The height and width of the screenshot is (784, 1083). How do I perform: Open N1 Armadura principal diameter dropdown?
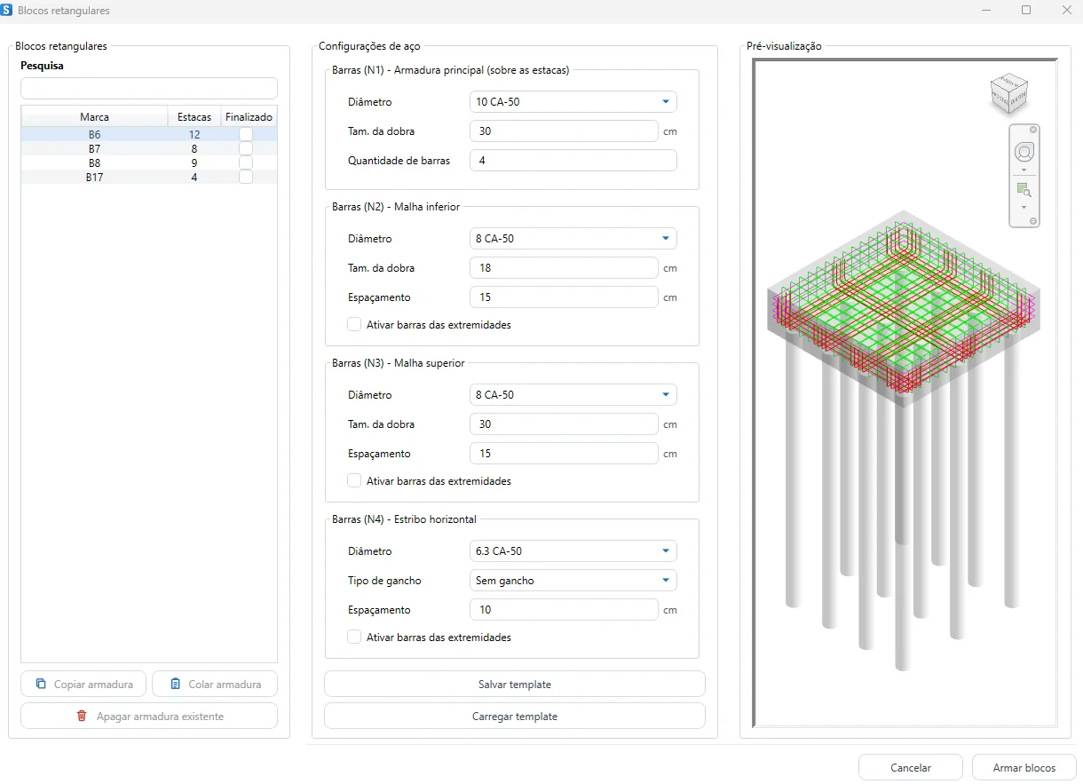tap(573, 102)
